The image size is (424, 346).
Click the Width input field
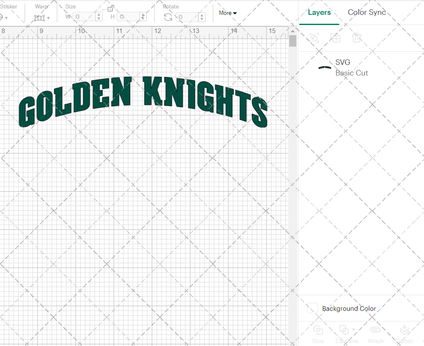(x=85, y=16)
